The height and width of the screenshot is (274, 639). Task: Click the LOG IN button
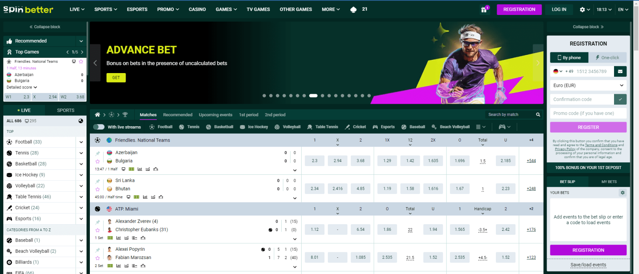(559, 10)
